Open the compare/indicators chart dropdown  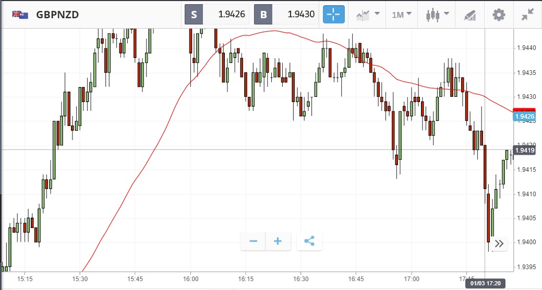368,15
